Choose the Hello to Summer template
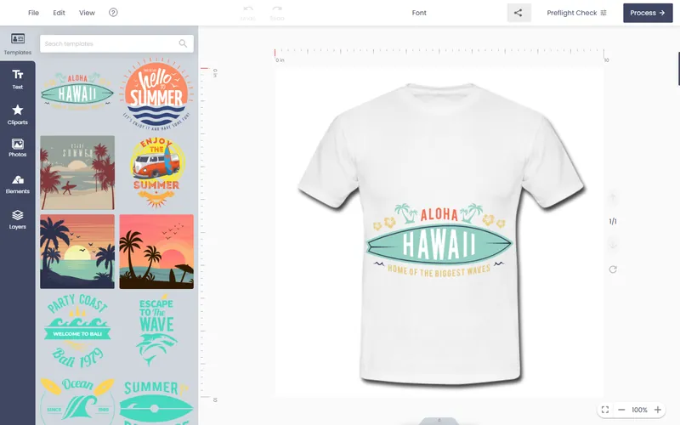The height and width of the screenshot is (425, 680). click(156, 93)
